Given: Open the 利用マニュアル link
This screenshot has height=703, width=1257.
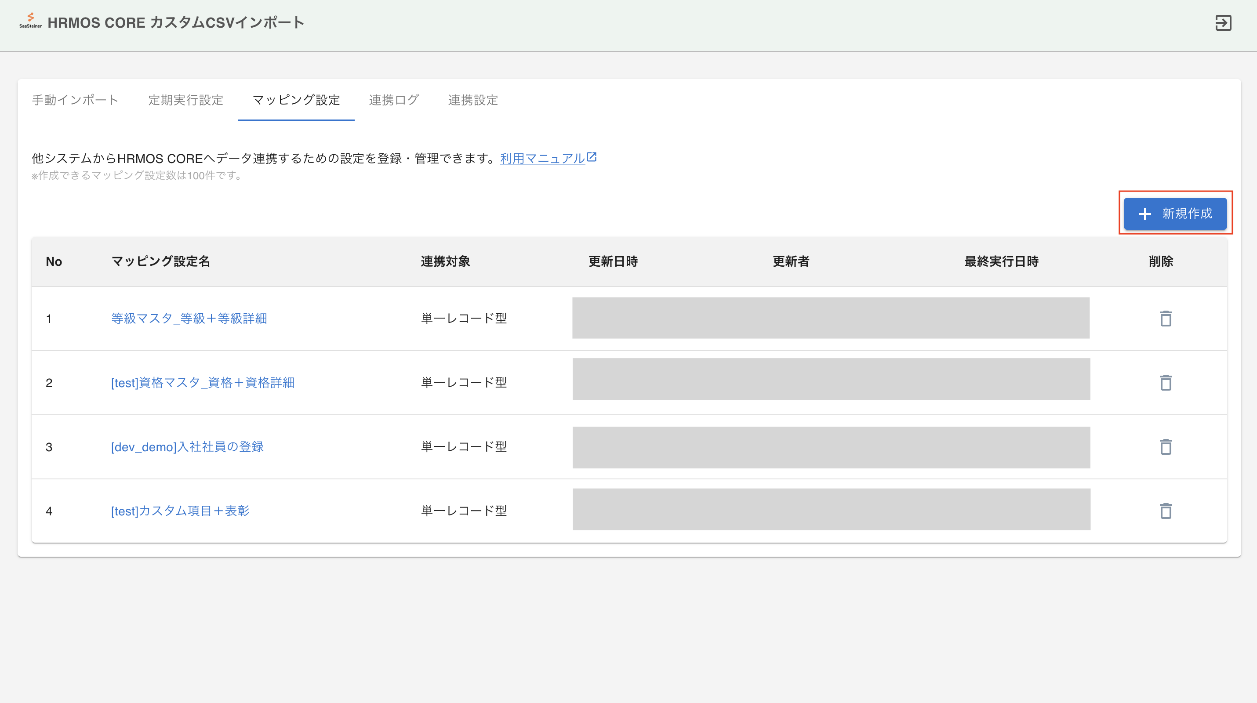Looking at the screenshot, I should 542,159.
